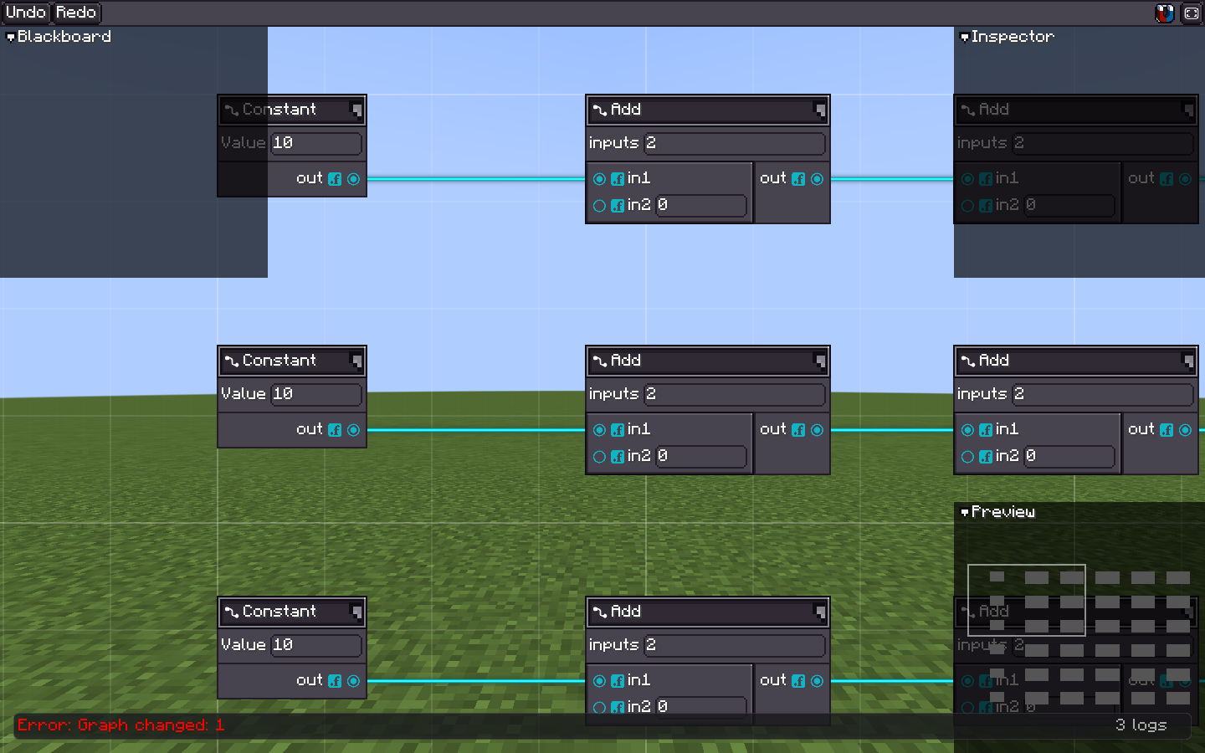The image size is (1205, 753).
Task: Click node icon of bottom Constant node
Action: click(x=232, y=612)
